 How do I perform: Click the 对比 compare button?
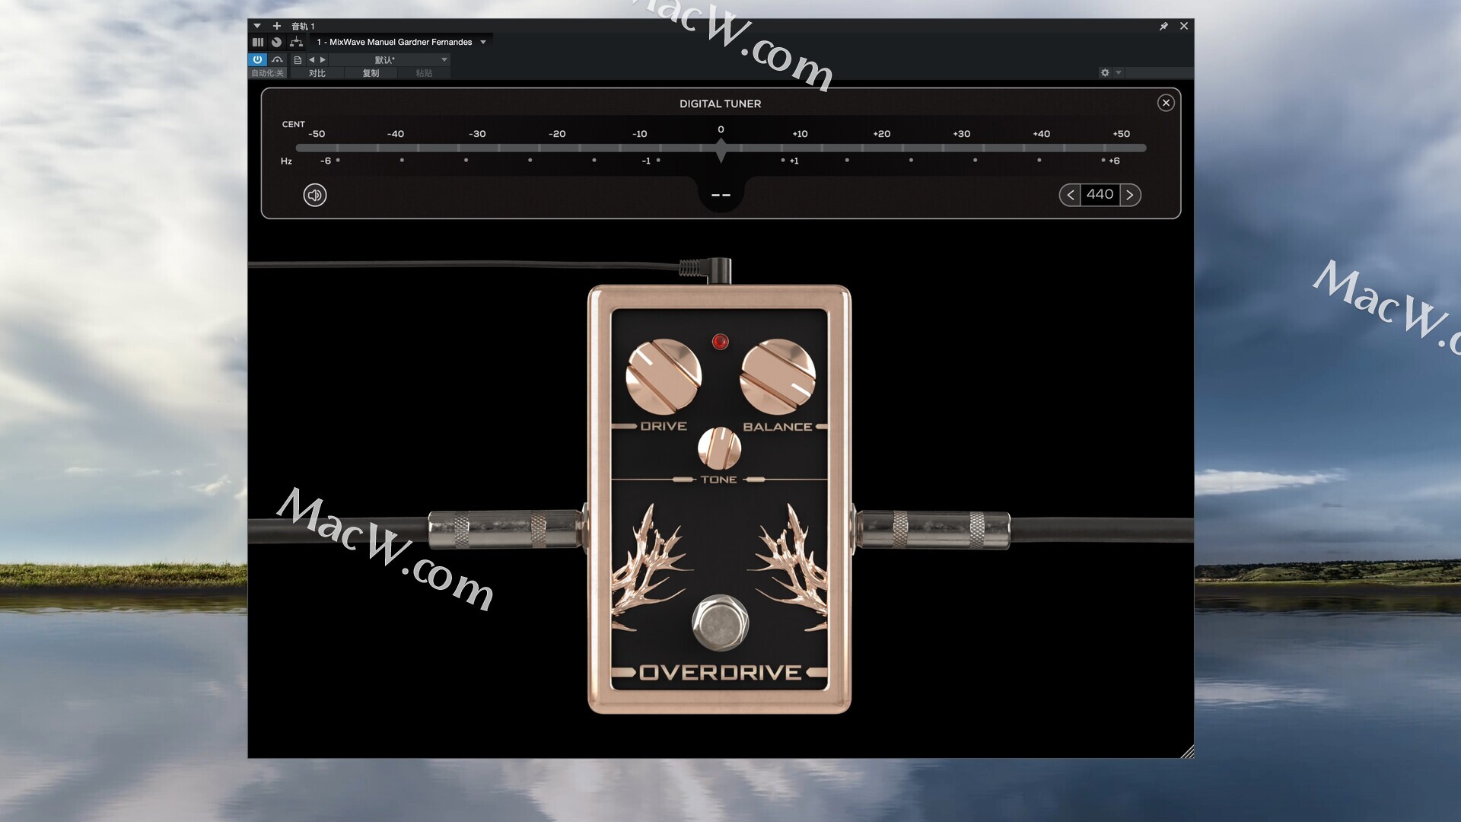(x=317, y=73)
